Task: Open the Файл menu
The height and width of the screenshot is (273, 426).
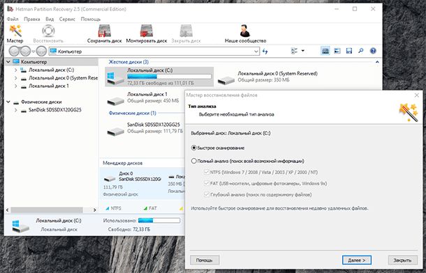Action: click(13, 19)
